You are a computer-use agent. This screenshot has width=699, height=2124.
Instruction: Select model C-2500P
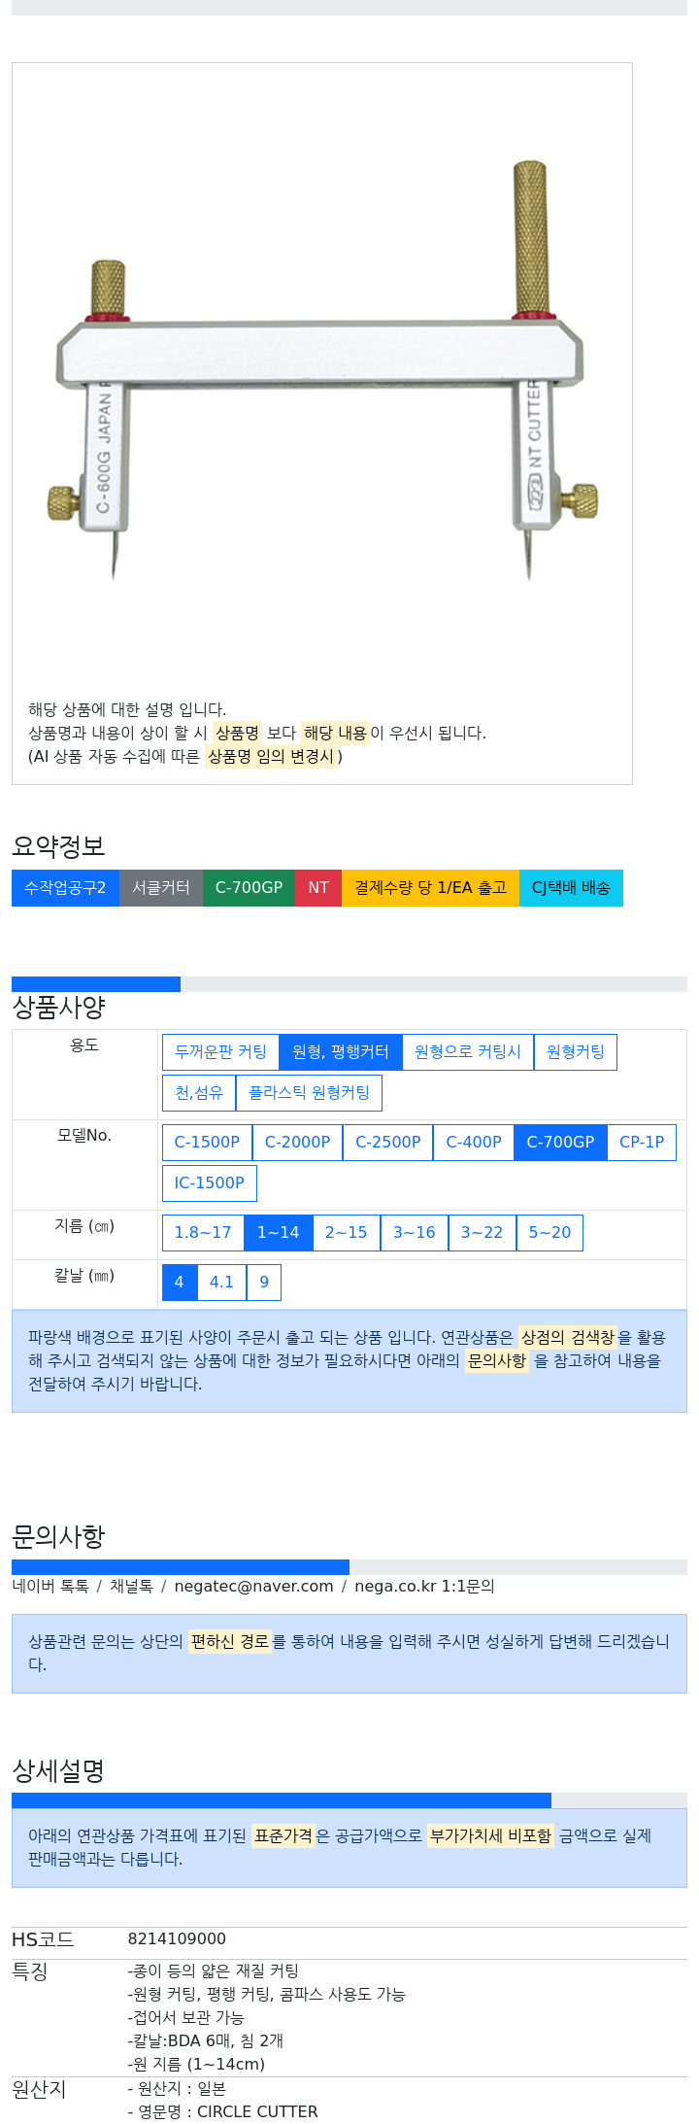click(388, 1143)
